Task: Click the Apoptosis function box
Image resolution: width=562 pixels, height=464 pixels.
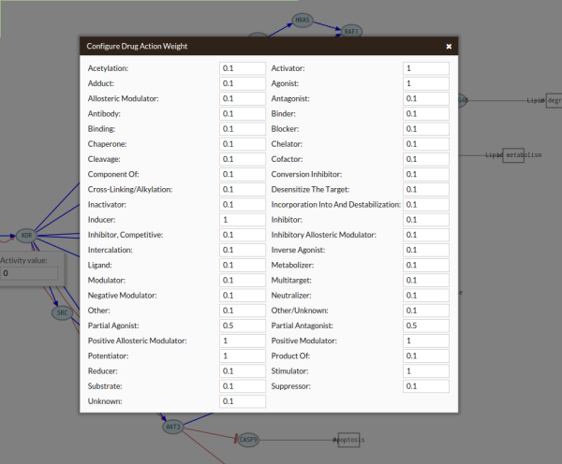Action: tap(348, 440)
